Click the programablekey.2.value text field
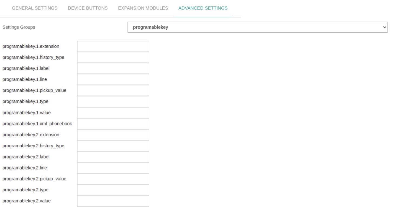 (113, 201)
